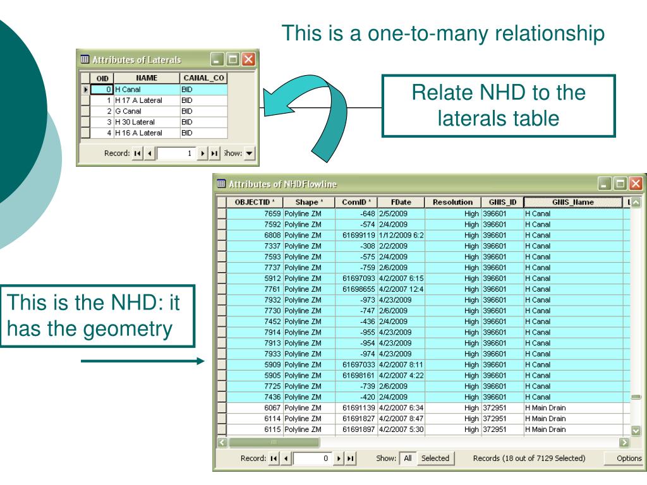Maximize the Attributes of NHDFlowline window
This screenshot has width=647, height=485.
pyautogui.click(x=620, y=184)
